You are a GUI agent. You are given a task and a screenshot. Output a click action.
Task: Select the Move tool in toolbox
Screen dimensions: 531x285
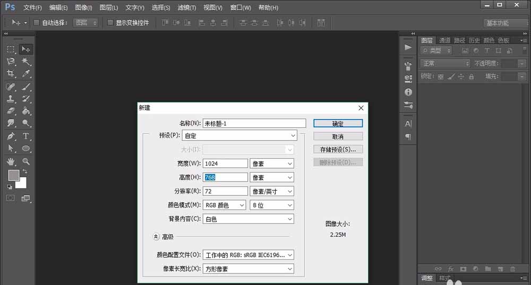(x=25, y=49)
